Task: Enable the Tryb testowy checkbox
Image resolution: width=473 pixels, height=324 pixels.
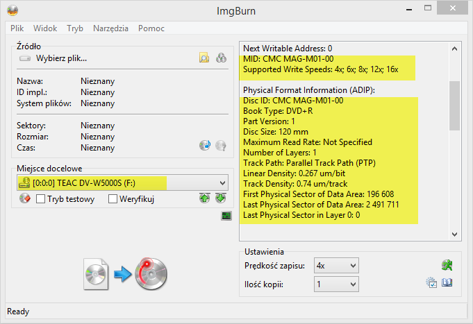Action: click(40, 199)
